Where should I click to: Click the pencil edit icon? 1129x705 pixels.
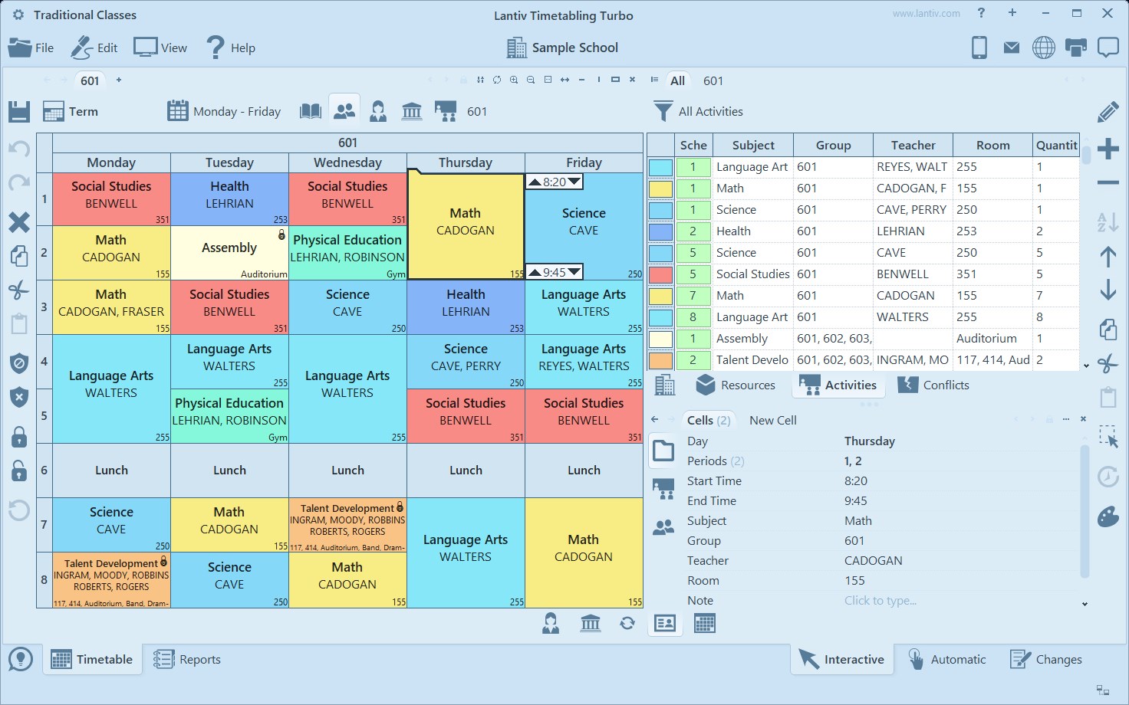pyautogui.click(x=1108, y=112)
